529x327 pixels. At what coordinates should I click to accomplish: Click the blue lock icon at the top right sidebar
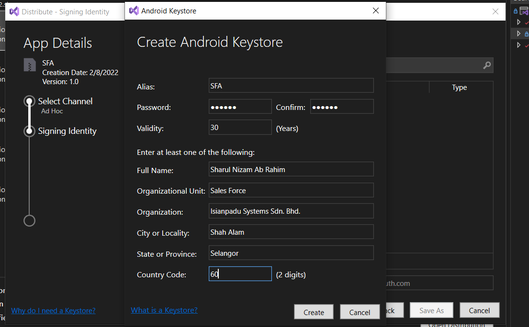516,11
